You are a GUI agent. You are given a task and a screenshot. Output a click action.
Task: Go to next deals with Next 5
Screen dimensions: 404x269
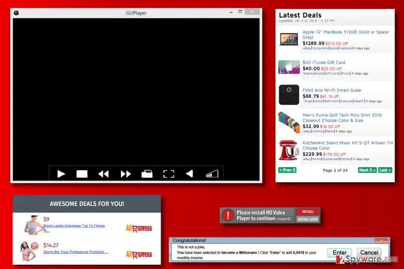pos(367,170)
